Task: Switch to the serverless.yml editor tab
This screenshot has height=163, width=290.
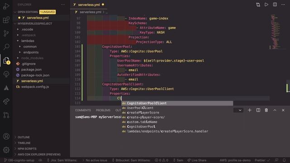Action: (x=89, y=5)
